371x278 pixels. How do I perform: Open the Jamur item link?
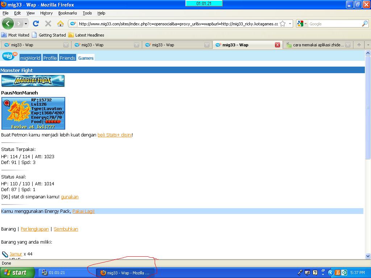(x=16, y=254)
